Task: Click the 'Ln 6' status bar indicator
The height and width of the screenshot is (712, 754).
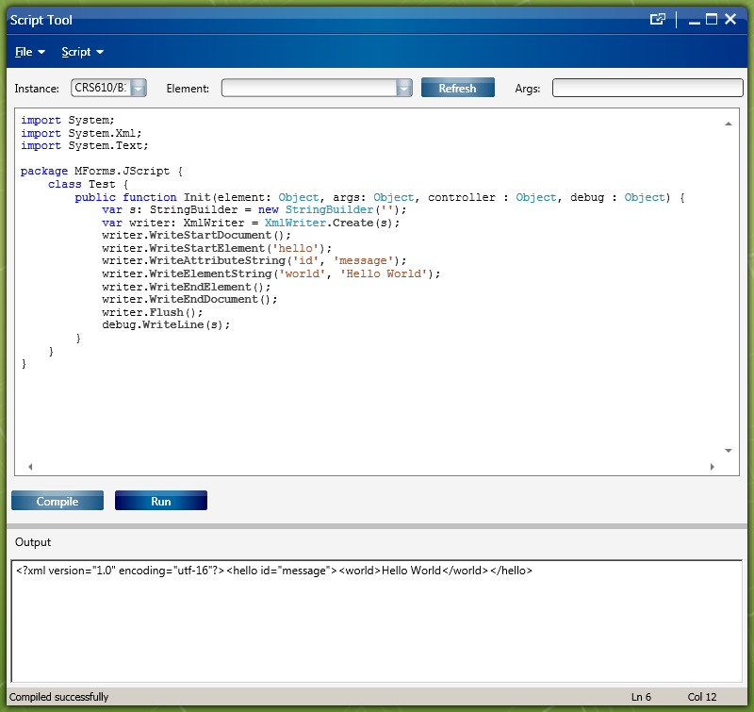Action: pos(641,697)
